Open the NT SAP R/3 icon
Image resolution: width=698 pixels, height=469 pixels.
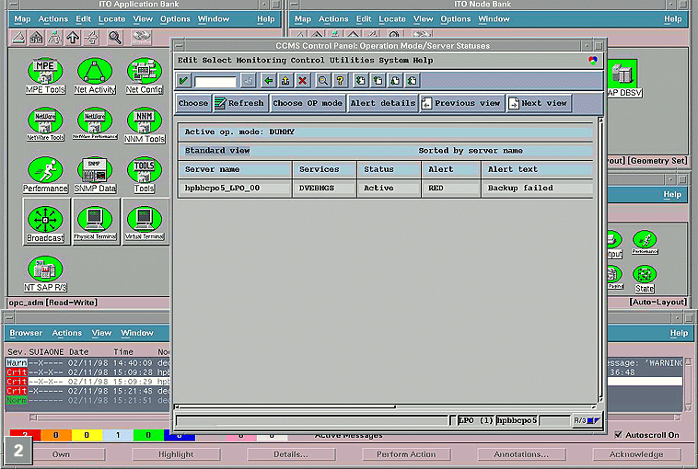tap(44, 269)
